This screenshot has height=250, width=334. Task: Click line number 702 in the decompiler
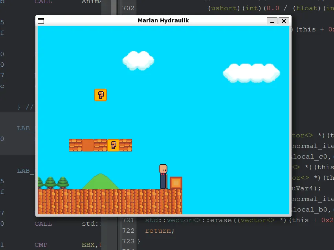pyautogui.click(x=128, y=8)
